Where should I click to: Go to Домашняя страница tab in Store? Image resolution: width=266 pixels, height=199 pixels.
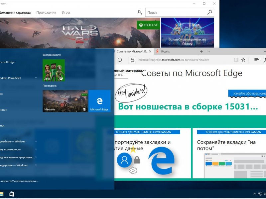(x=15, y=13)
